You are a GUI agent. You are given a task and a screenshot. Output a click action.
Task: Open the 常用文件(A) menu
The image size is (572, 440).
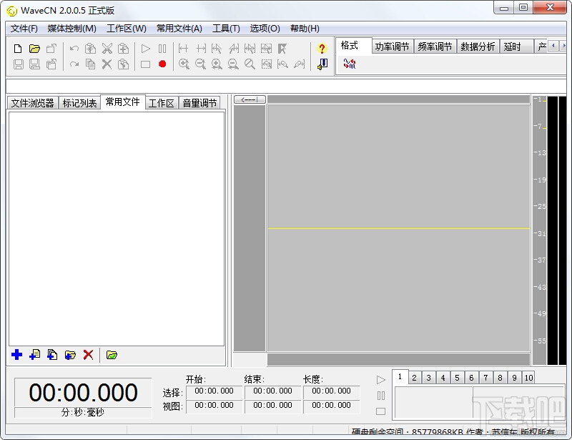click(x=179, y=29)
